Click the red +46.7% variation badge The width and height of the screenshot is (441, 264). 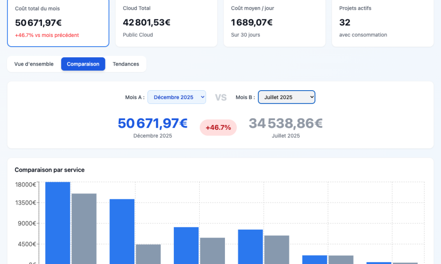click(218, 128)
